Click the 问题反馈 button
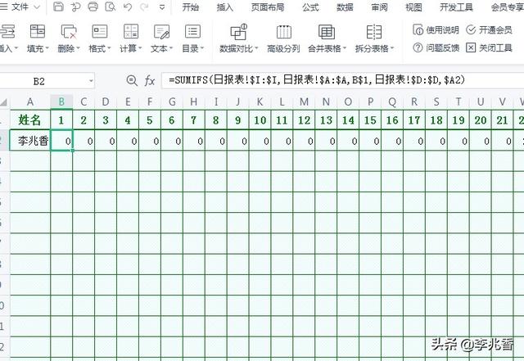The width and height of the screenshot is (524, 361). coord(436,48)
